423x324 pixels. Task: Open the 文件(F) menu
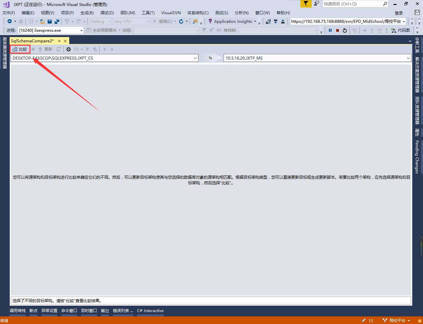[x=9, y=13]
